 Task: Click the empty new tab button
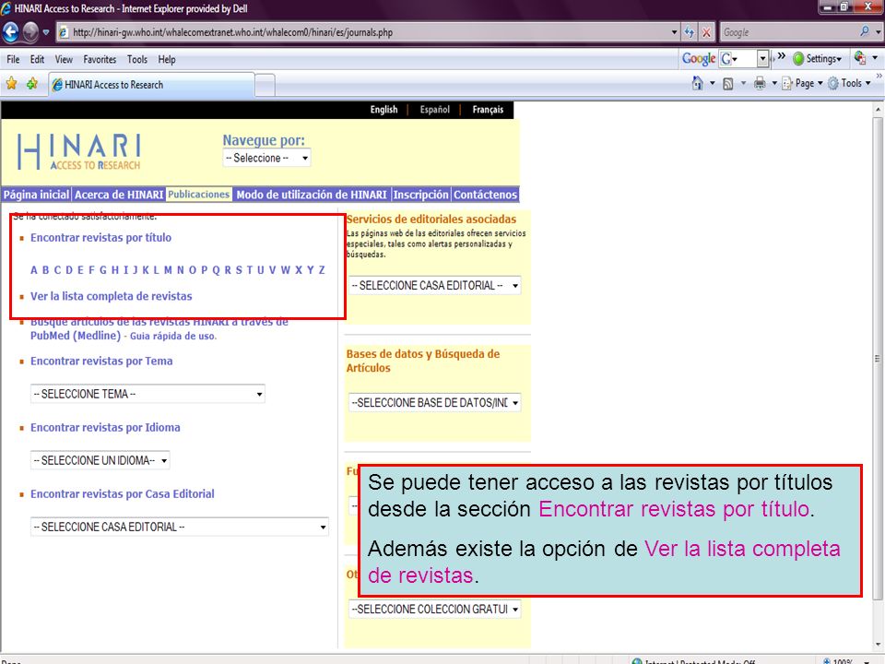[265, 85]
